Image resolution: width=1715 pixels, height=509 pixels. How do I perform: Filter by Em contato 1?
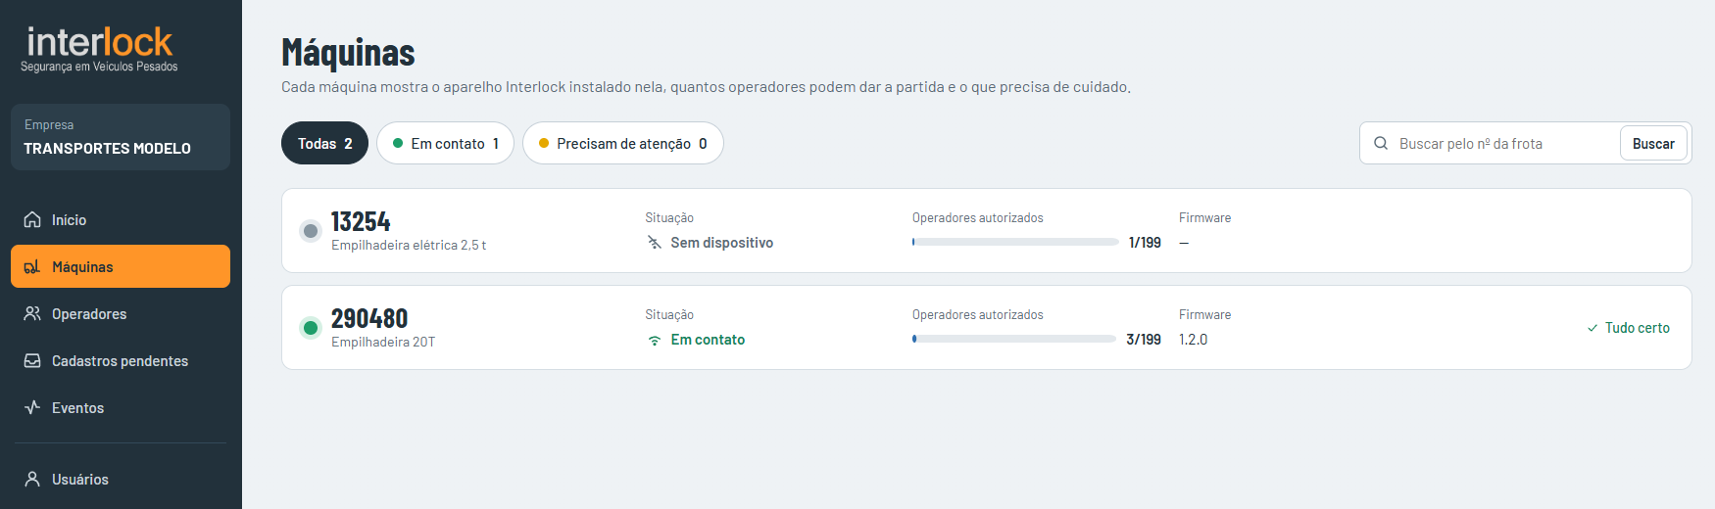(445, 143)
